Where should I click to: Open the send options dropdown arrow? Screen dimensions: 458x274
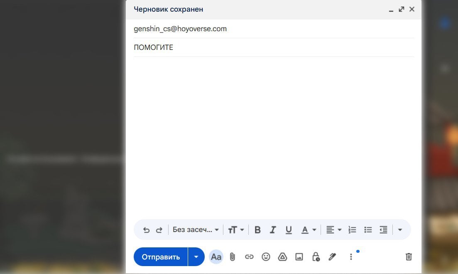(196, 257)
